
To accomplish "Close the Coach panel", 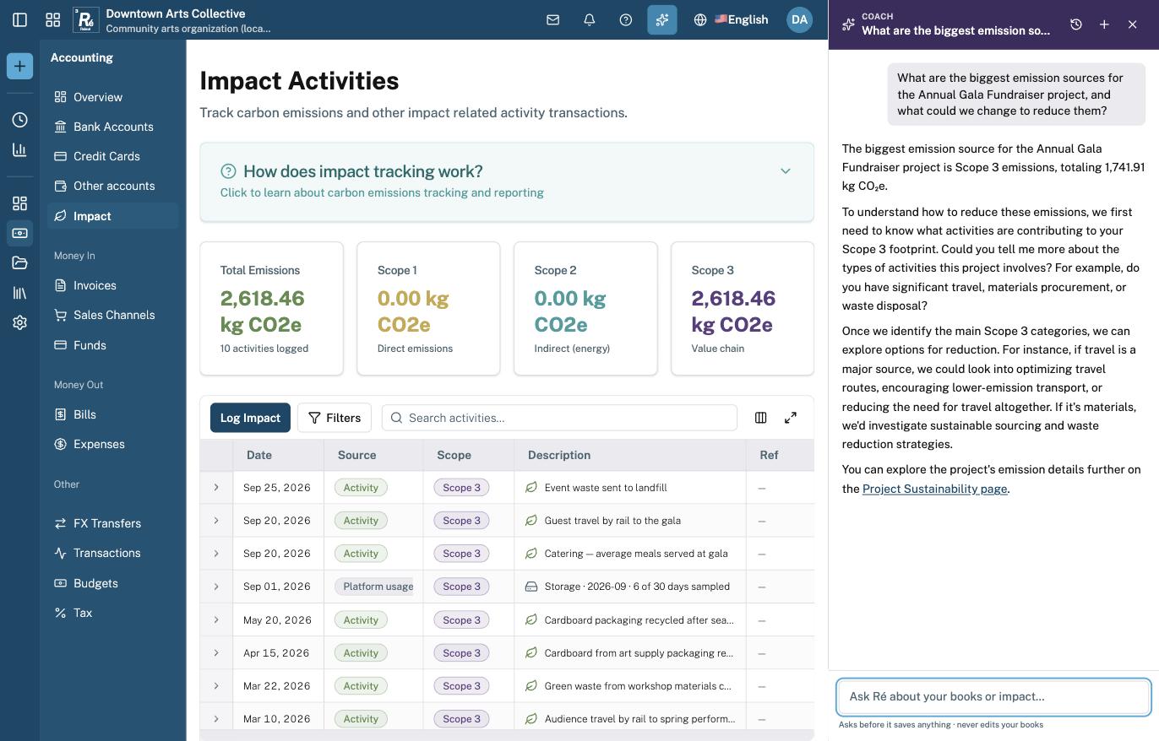I will click(x=1133, y=24).
